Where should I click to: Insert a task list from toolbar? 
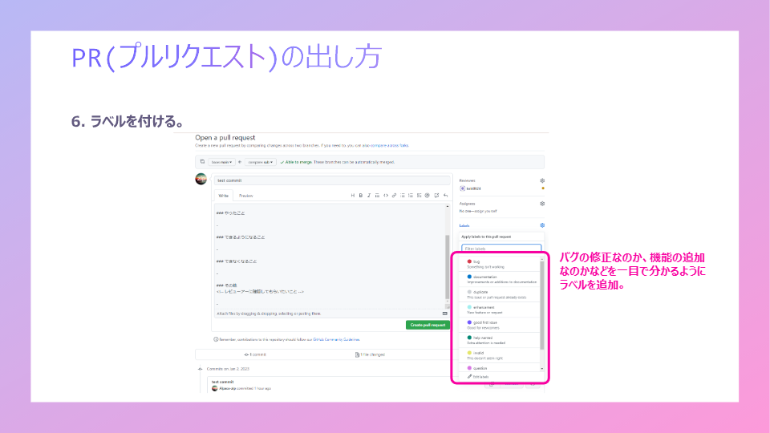click(419, 196)
